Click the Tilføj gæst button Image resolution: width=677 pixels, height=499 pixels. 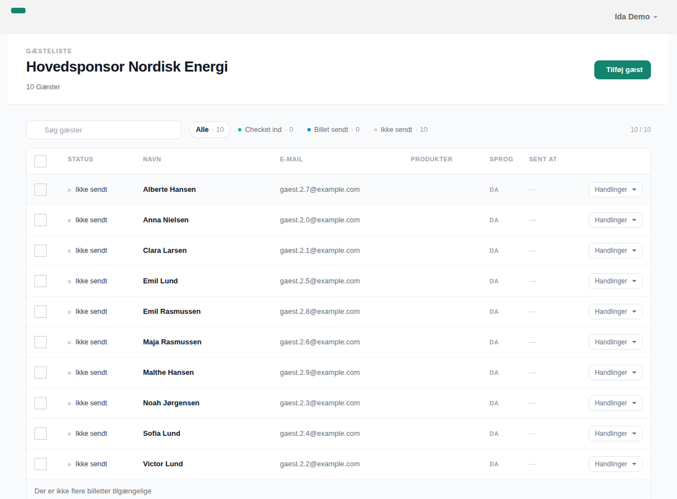pos(622,70)
